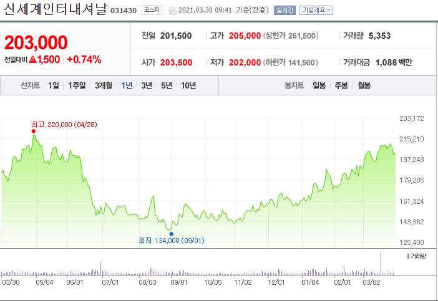
Task: Select the 1일 line chart tab
Action: 54,85
